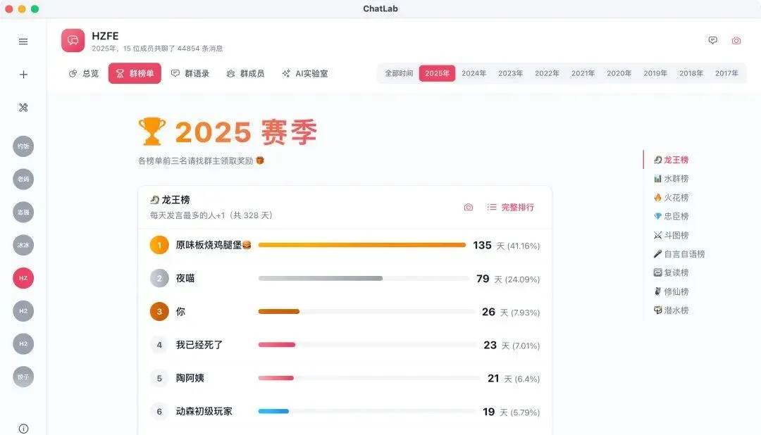Open the info icon at the sidebar bottom
The height and width of the screenshot is (435, 761).
[23, 429]
